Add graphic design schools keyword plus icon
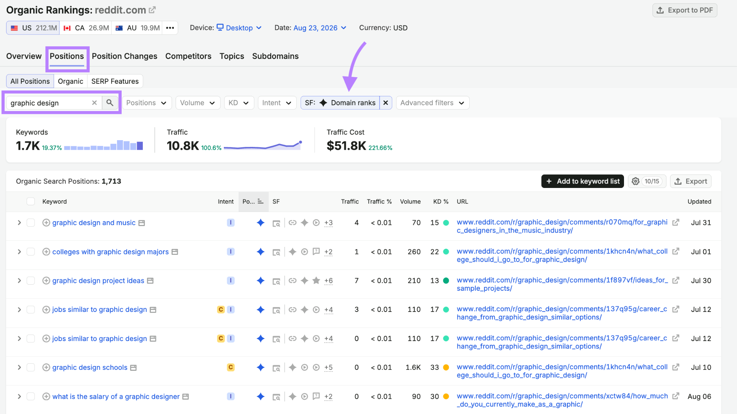 [x=46, y=367]
